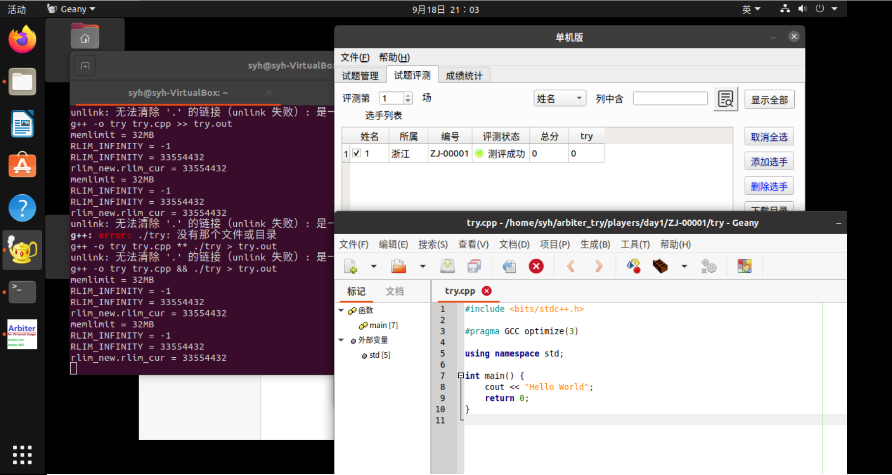The width and height of the screenshot is (892, 475).
Task: Collapse the 外部变量 tree node
Action: (341, 340)
